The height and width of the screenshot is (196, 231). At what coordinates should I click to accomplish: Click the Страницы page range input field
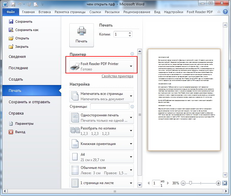[x=110, y=107]
